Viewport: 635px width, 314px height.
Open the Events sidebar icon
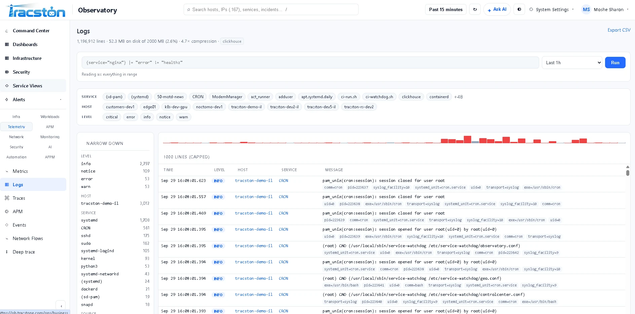(7, 225)
